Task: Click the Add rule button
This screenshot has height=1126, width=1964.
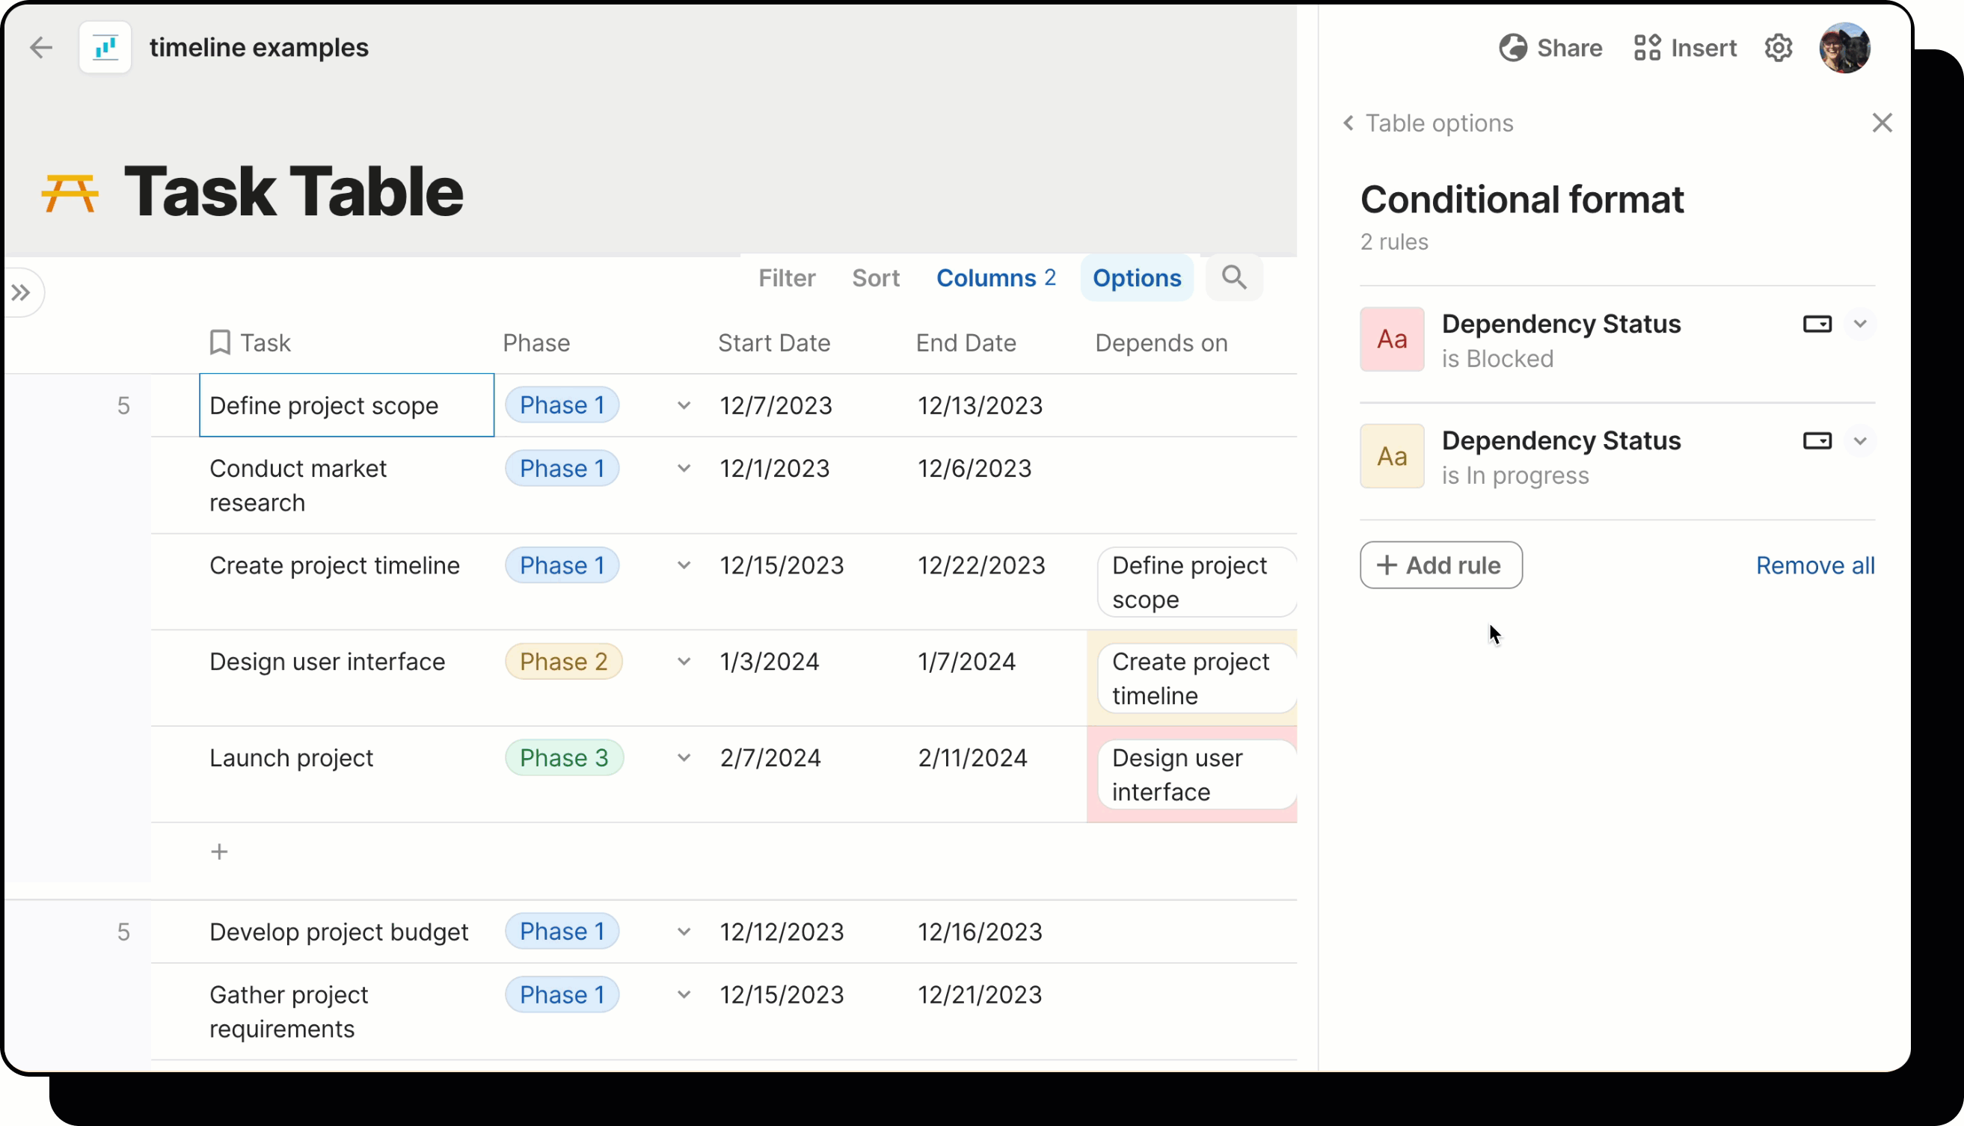Action: tap(1440, 564)
